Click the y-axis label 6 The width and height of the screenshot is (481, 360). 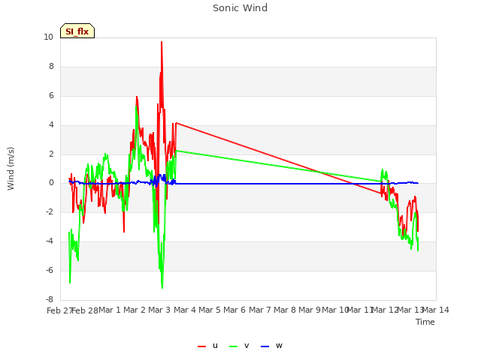[51, 95]
